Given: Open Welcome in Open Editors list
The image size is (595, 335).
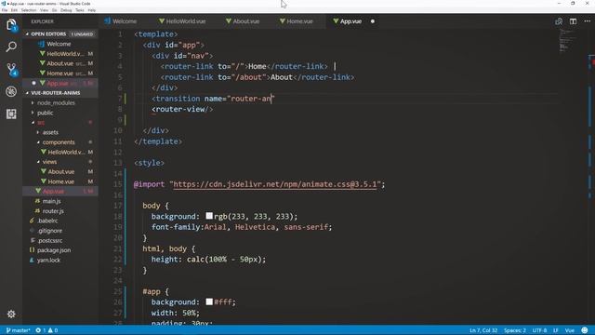Looking at the screenshot, I should click(59, 44).
